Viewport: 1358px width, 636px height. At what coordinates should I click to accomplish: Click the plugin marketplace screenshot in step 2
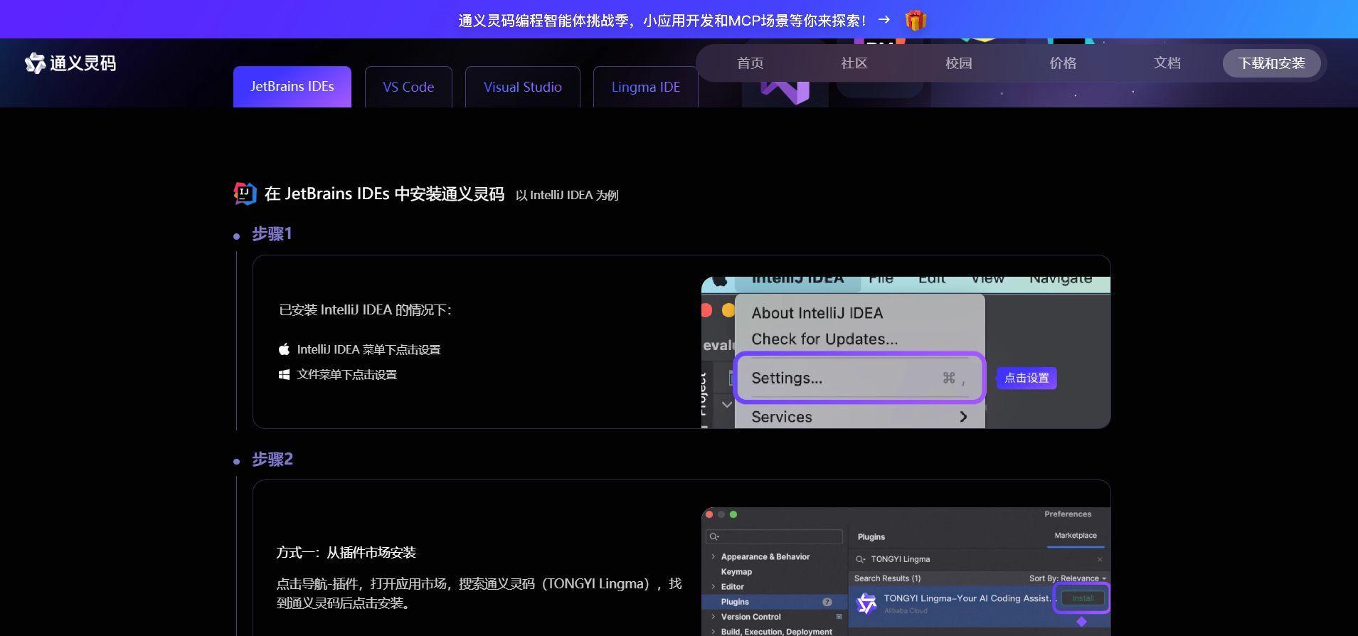(x=906, y=571)
